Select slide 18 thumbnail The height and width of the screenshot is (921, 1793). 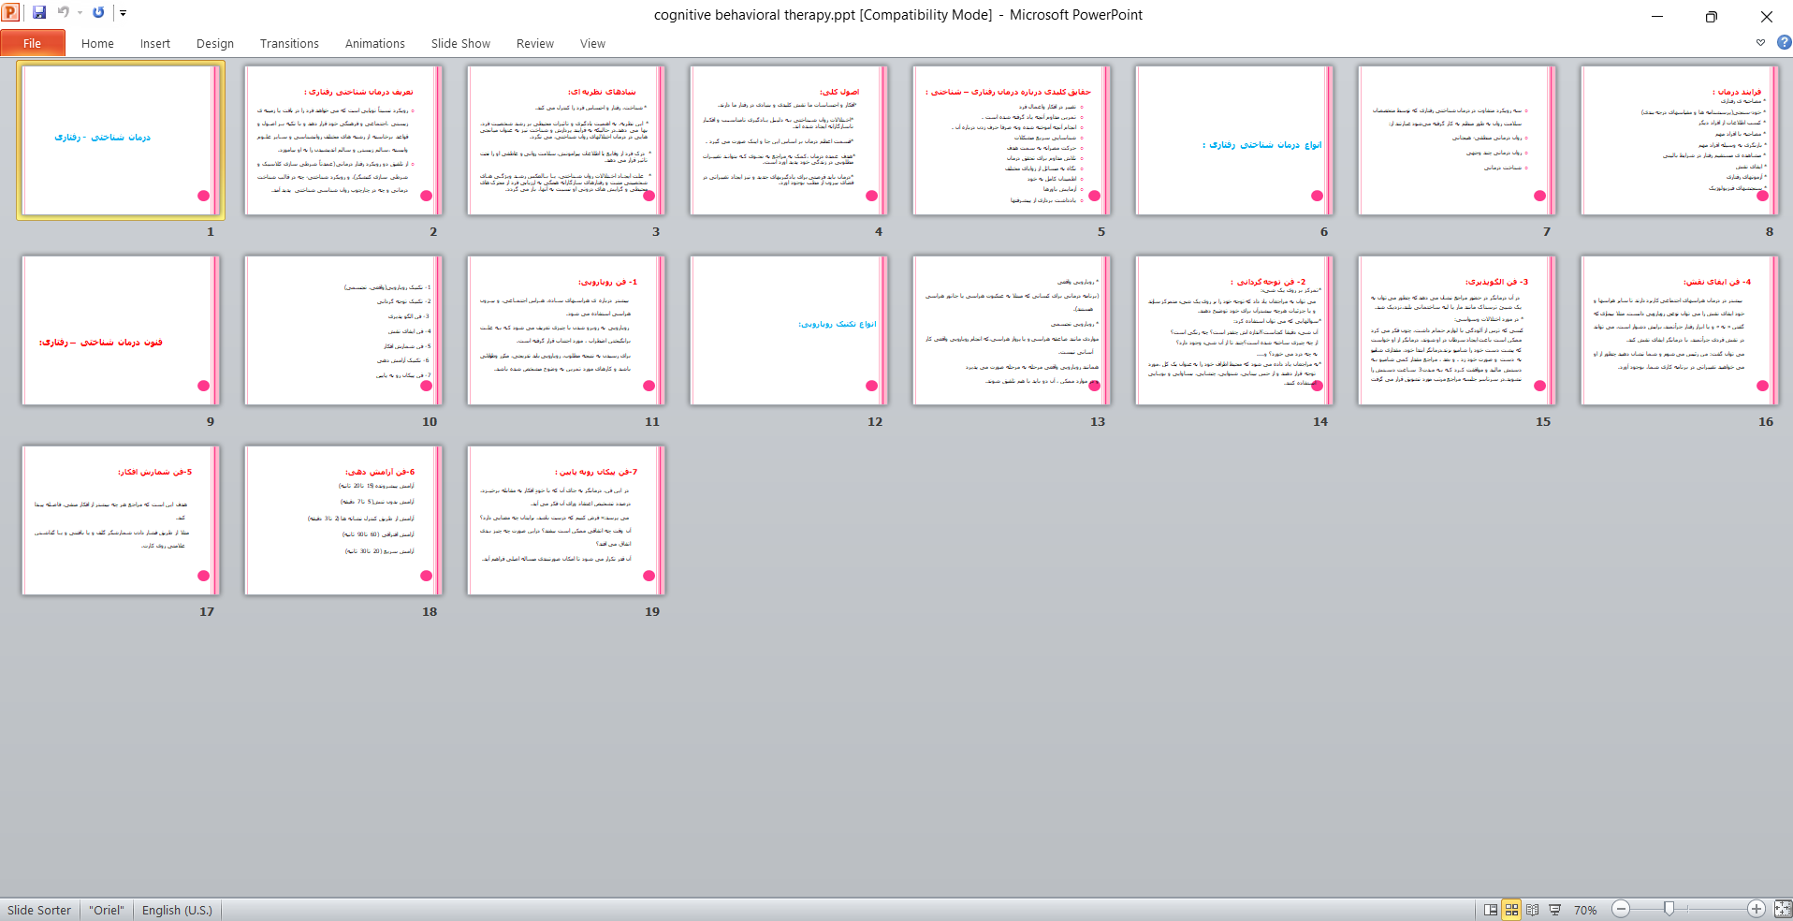[x=343, y=520]
